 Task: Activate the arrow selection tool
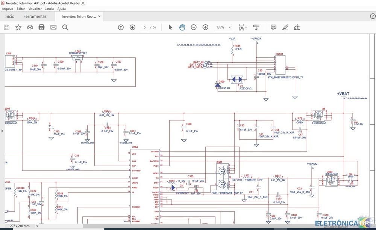(x=170, y=27)
